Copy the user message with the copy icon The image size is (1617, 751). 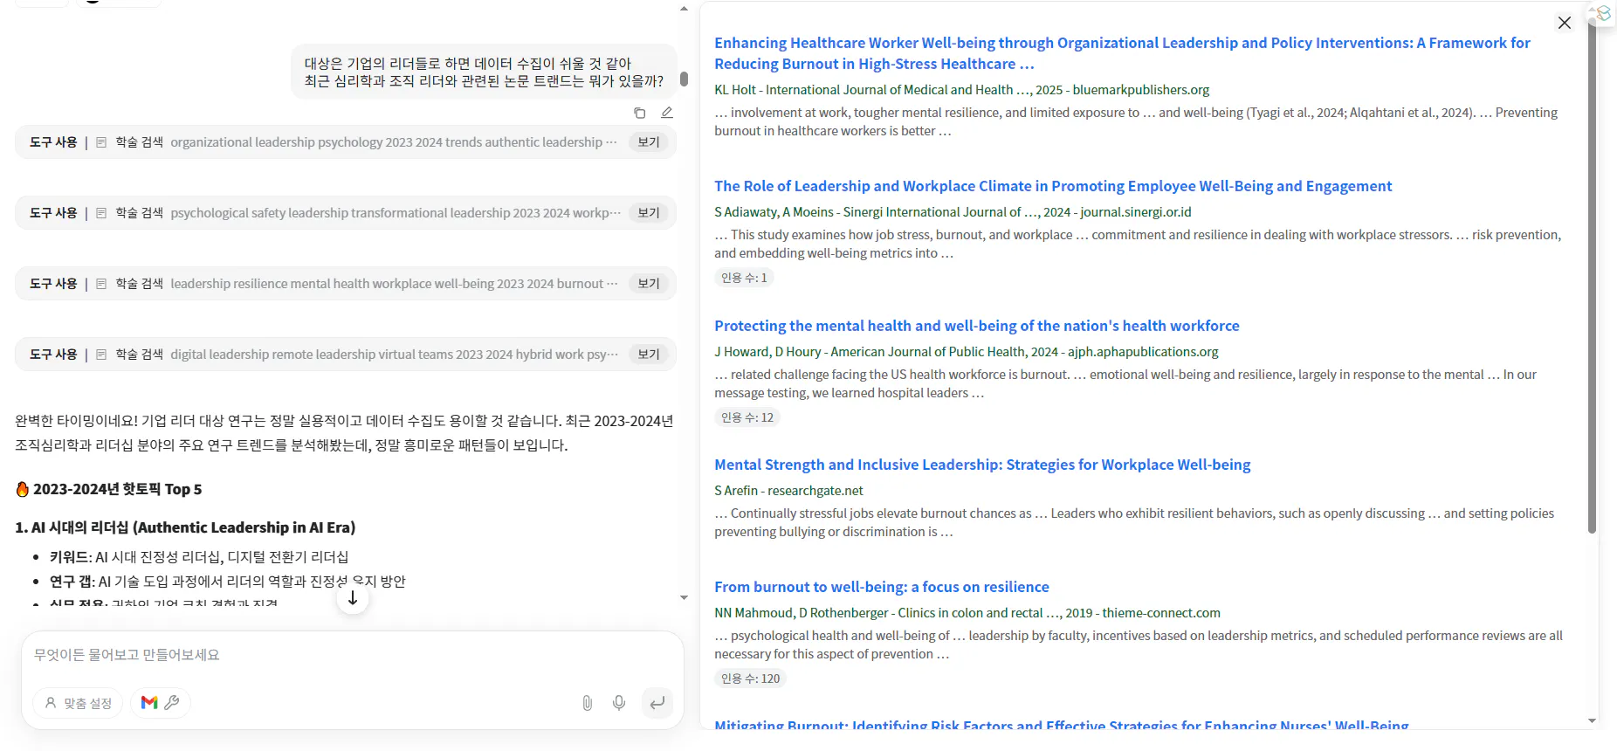coord(639,113)
